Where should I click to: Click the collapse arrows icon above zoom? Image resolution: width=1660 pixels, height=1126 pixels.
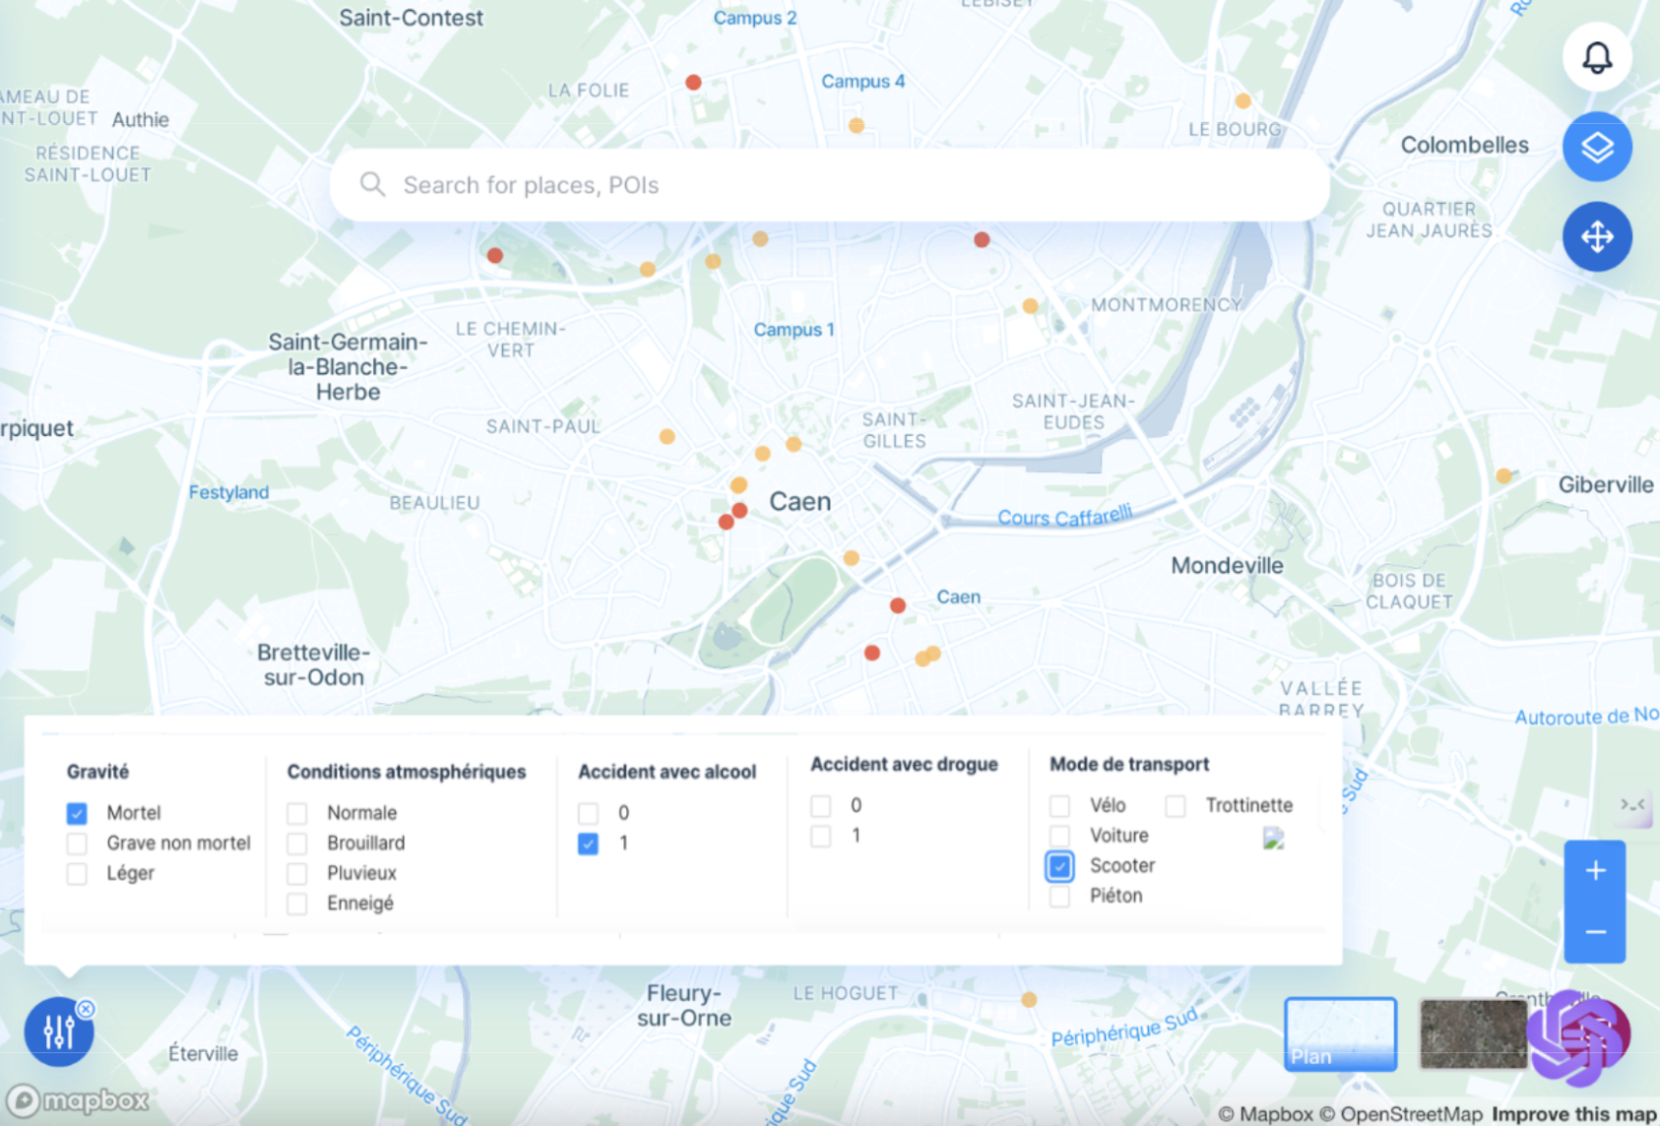click(1632, 805)
